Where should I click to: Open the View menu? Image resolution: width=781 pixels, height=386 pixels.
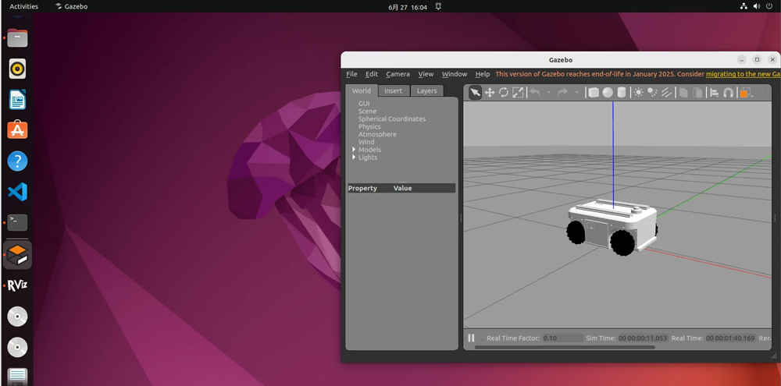426,74
